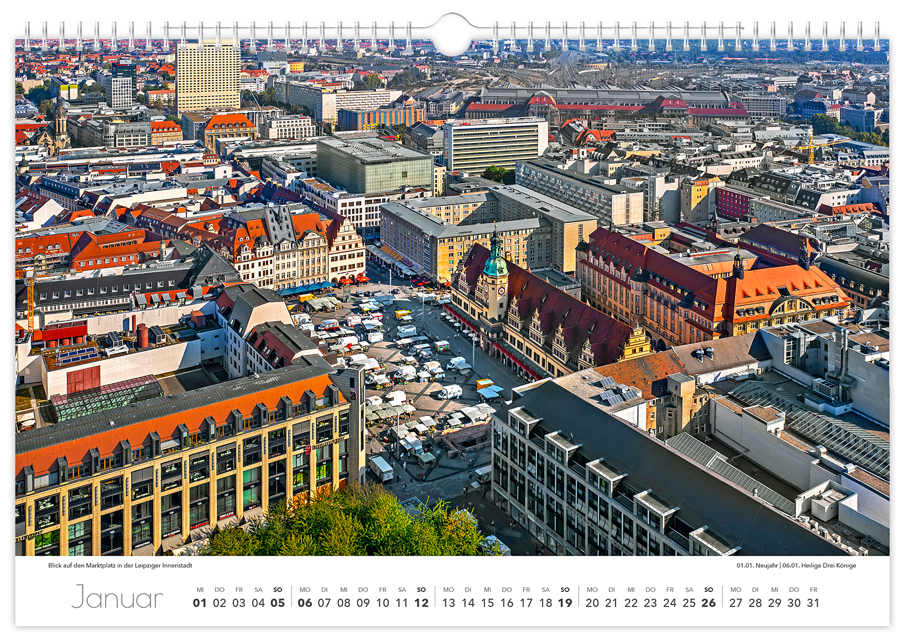This screenshot has width=905, height=642.
Task: Select date 04 in the calendar row
Action: pos(258,603)
